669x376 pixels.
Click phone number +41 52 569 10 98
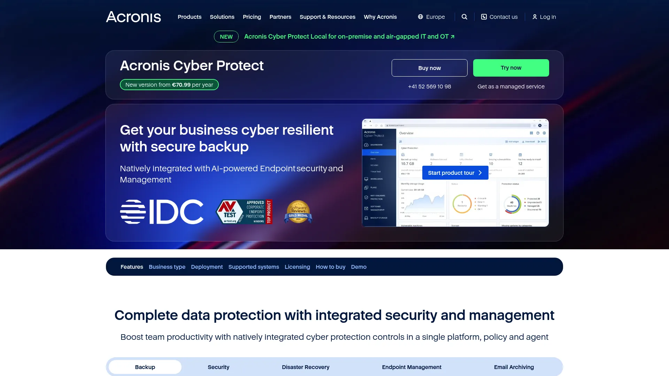430,86
